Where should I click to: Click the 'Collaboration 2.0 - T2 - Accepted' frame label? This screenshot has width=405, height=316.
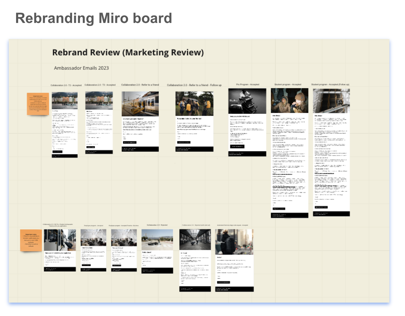click(x=66, y=85)
